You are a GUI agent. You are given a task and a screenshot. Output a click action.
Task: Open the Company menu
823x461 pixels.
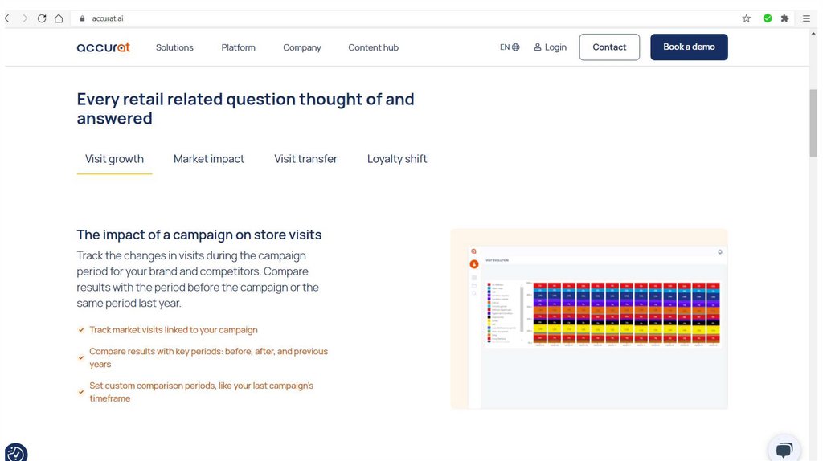pyautogui.click(x=301, y=47)
